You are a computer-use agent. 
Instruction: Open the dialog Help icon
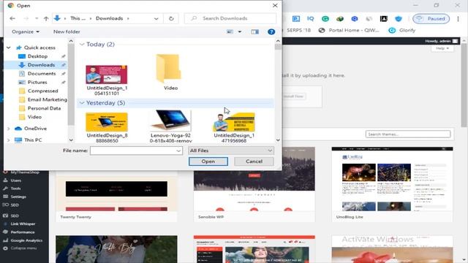coord(271,31)
